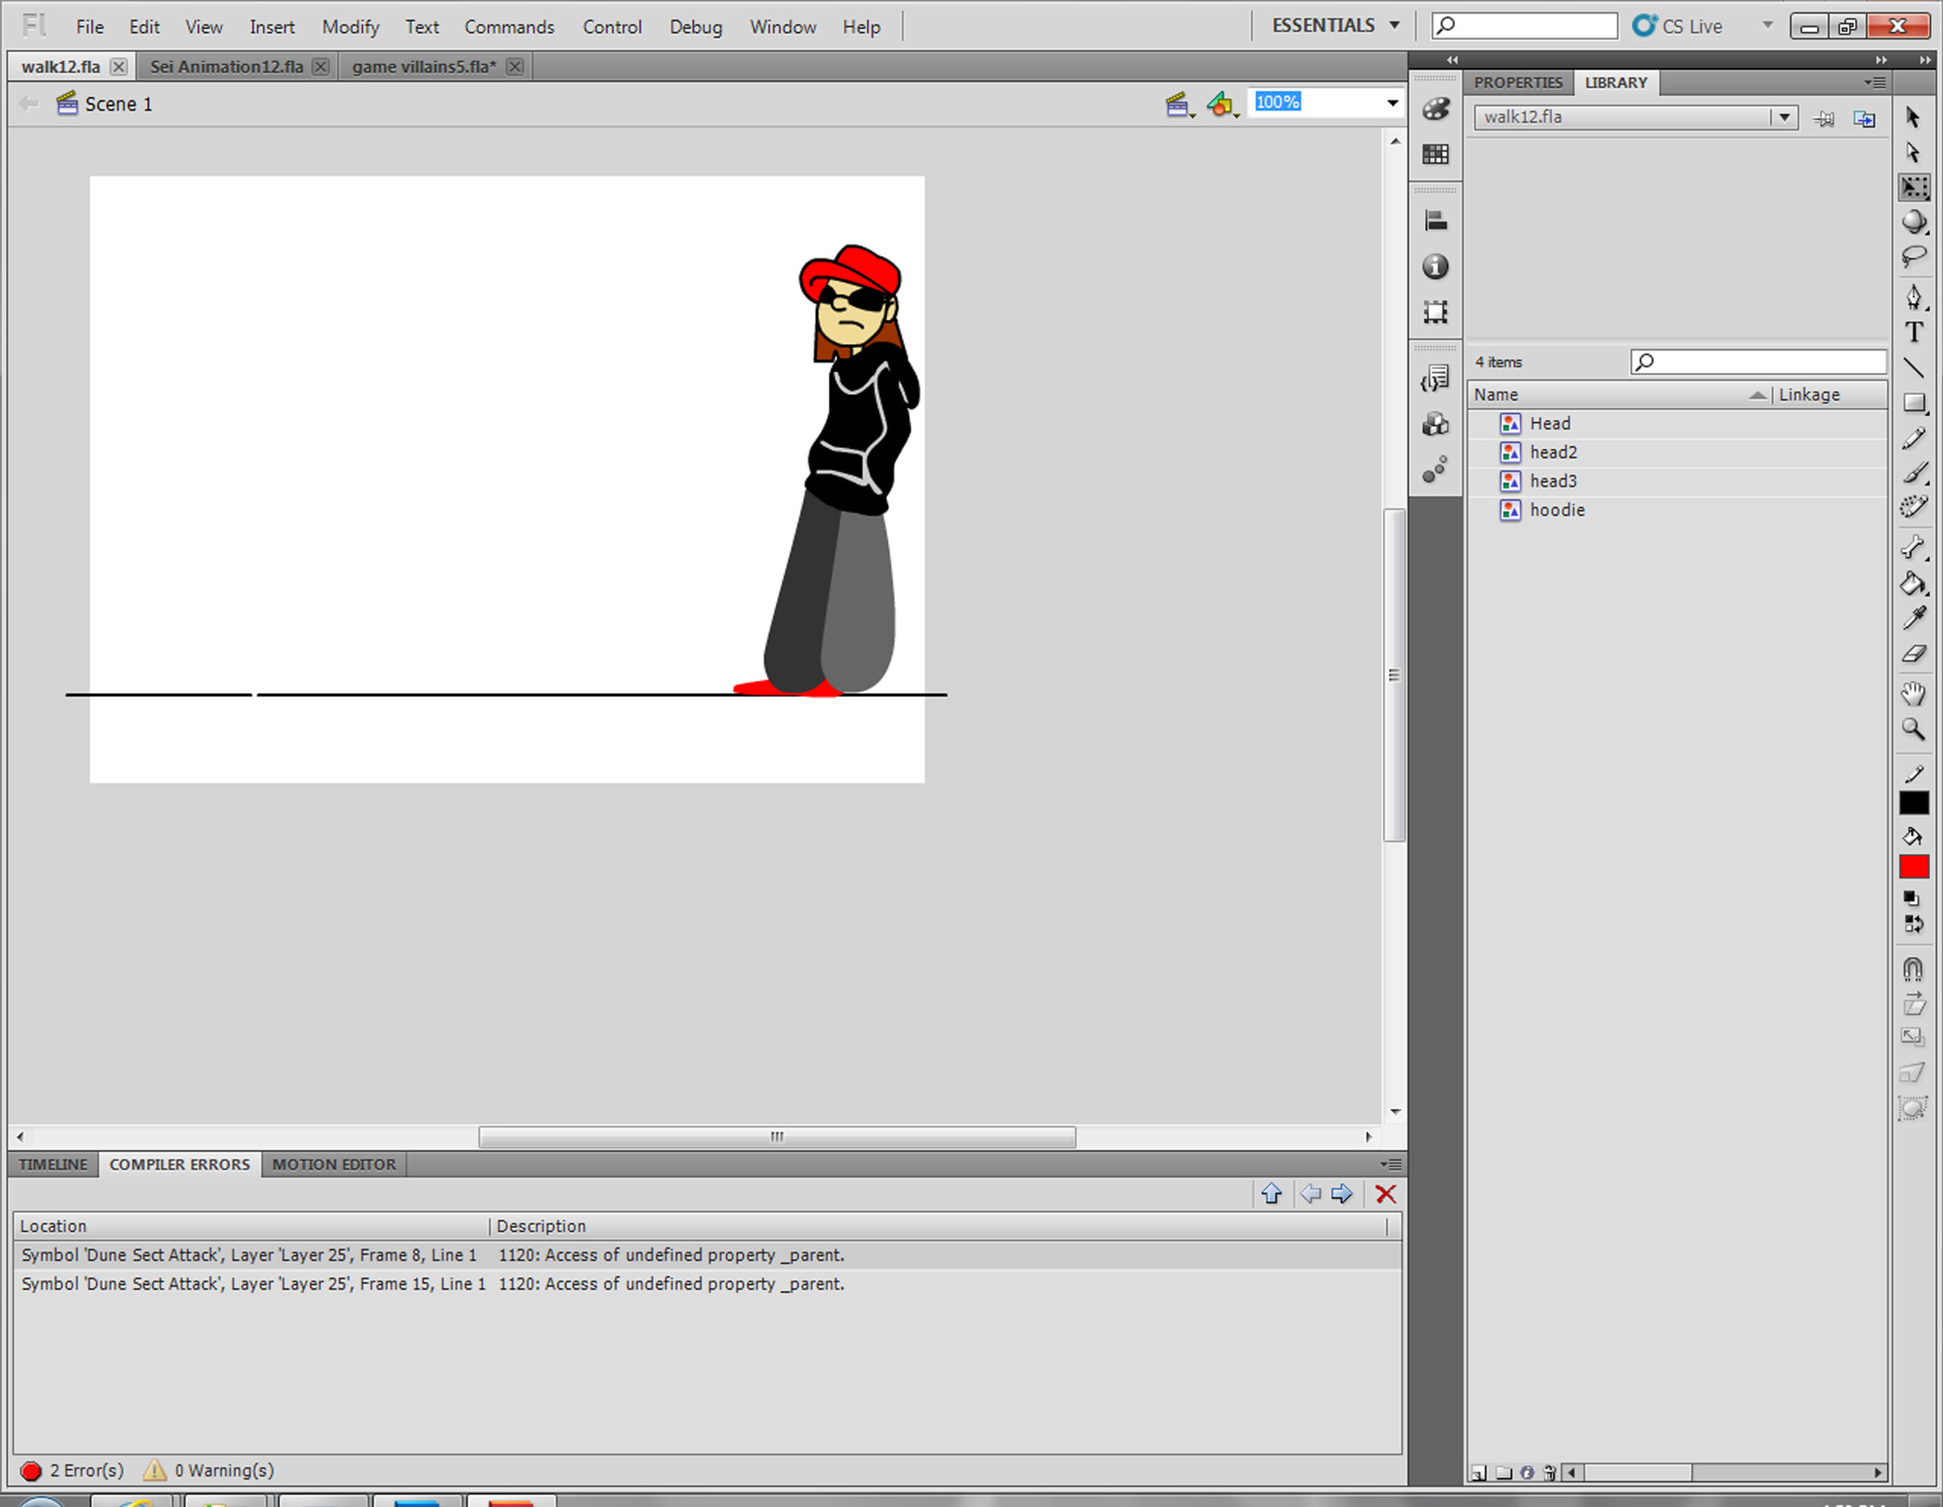Open the Edit Symbols dropdown
The width and height of the screenshot is (1943, 1507).
pyautogui.click(x=1223, y=105)
